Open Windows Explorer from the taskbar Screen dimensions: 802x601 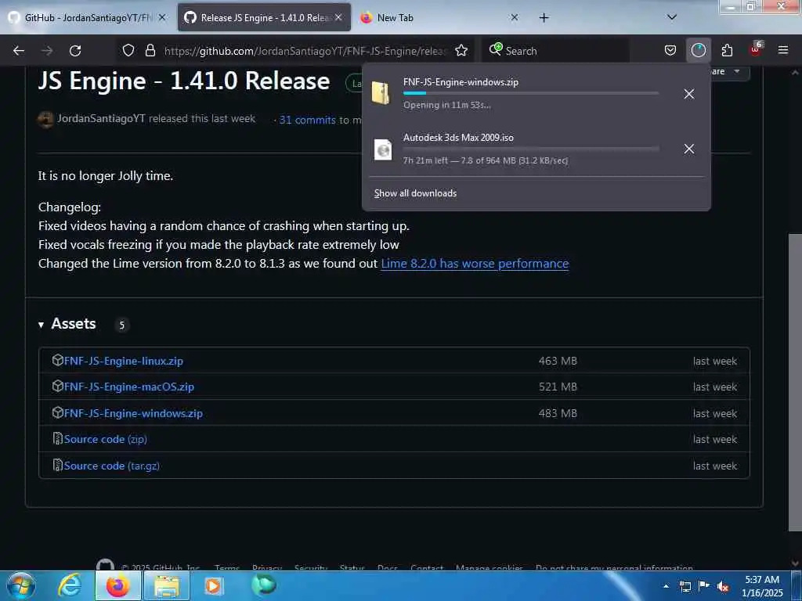(x=167, y=586)
